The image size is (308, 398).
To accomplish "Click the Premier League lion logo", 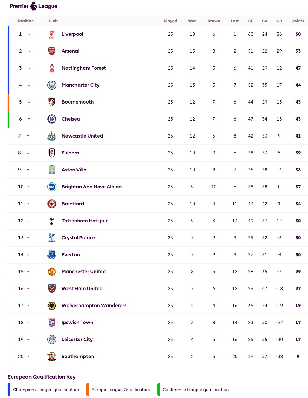I will pos(33,6).
